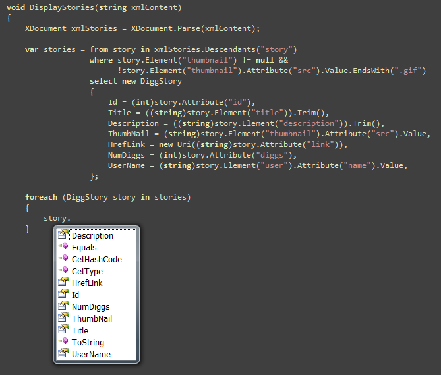Click the "story" string literal in Descendants
Viewport: 441px width, 375px height.
pos(277,49)
